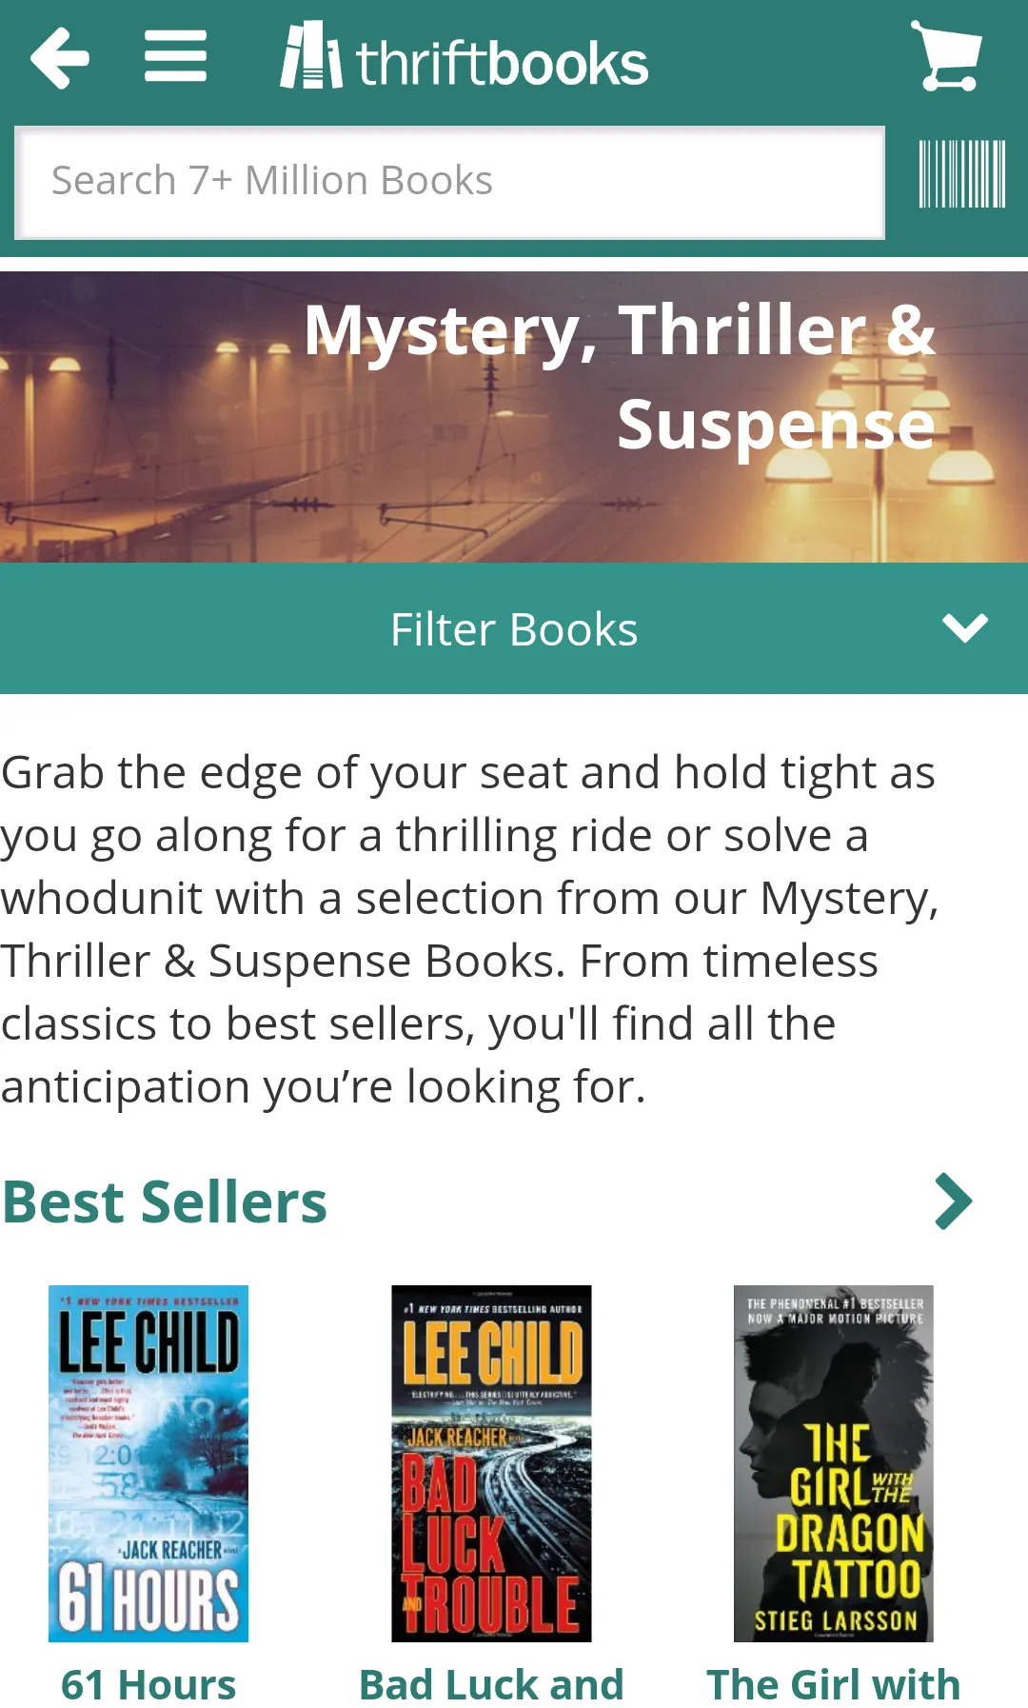Open the hamburger navigation menu
This screenshot has width=1028, height=1708.
[x=175, y=56]
